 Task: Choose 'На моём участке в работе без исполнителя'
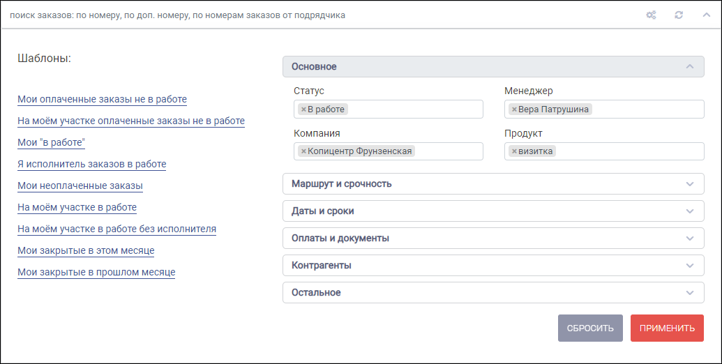117,229
